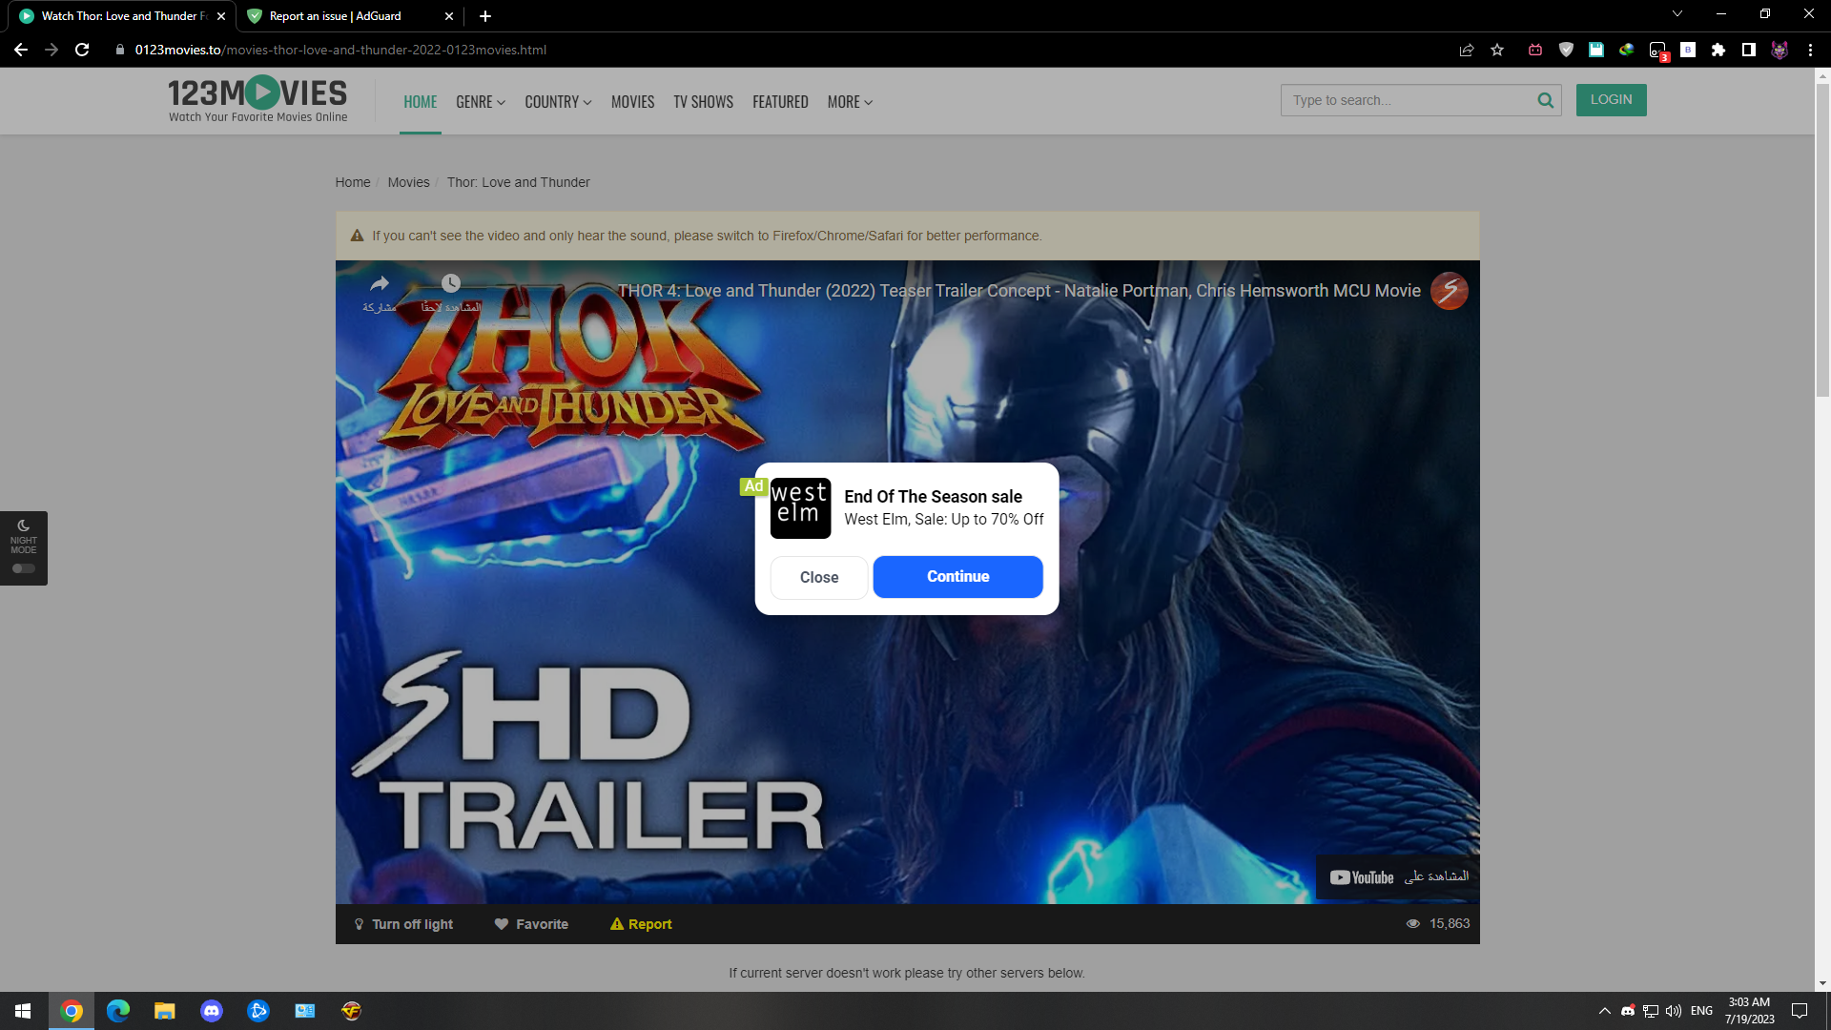Click the Watch Later clock icon on video
The width and height of the screenshot is (1831, 1030).
[450, 283]
